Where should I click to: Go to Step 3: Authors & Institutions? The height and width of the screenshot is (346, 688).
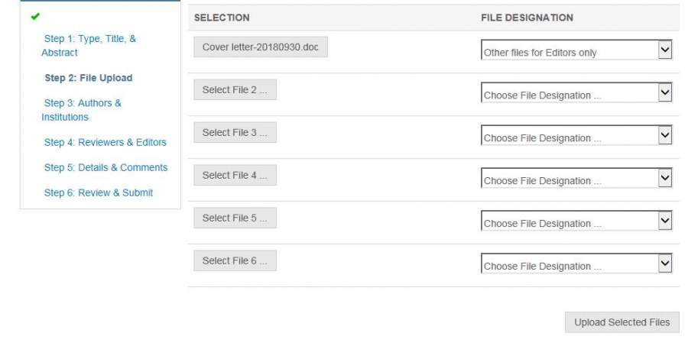(82, 110)
